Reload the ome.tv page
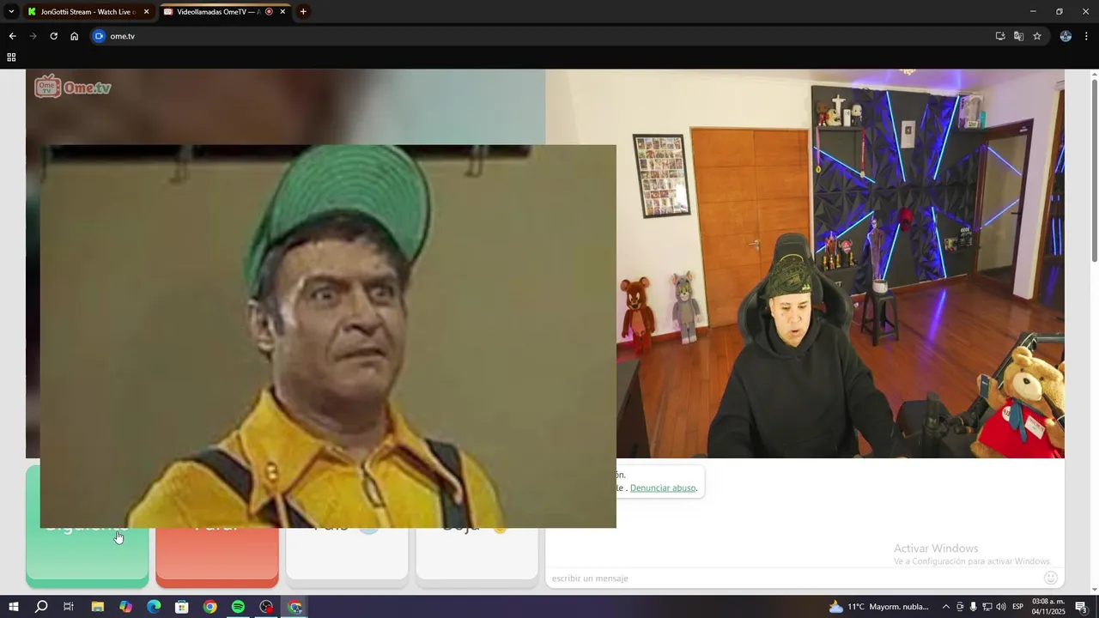1099x618 pixels. (53, 36)
